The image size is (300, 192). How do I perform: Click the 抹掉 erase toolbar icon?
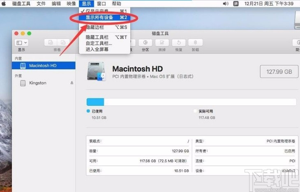click(162, 43)
